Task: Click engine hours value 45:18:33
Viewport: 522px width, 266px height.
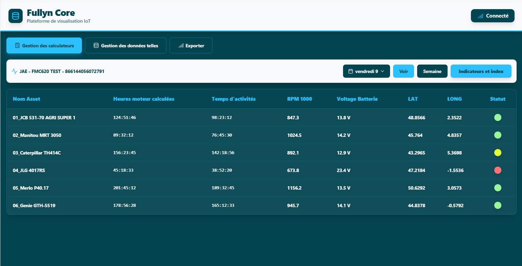Action: click(123, 170)
